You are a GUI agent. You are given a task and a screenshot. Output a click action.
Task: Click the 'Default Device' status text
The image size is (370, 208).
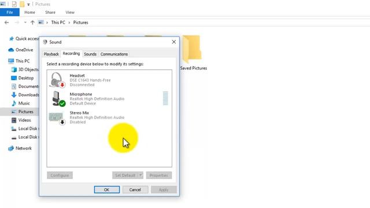point(83,103)
